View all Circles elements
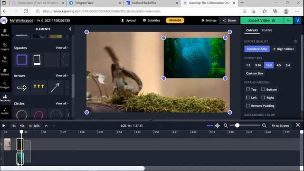This screenshot has height=171, width=304. (x=62, y=104)
